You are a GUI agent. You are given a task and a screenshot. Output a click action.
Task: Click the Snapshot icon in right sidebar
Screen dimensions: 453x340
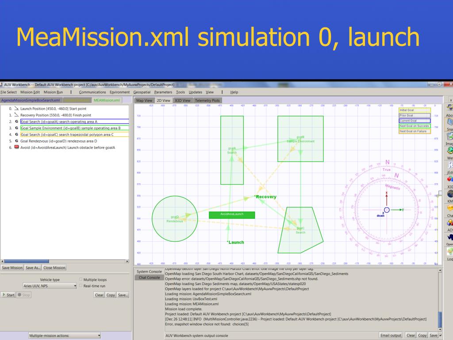(x=449, y=122)
